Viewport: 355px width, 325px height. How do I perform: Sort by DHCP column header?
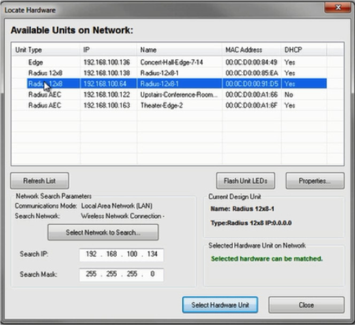click(x=303, y=50)
